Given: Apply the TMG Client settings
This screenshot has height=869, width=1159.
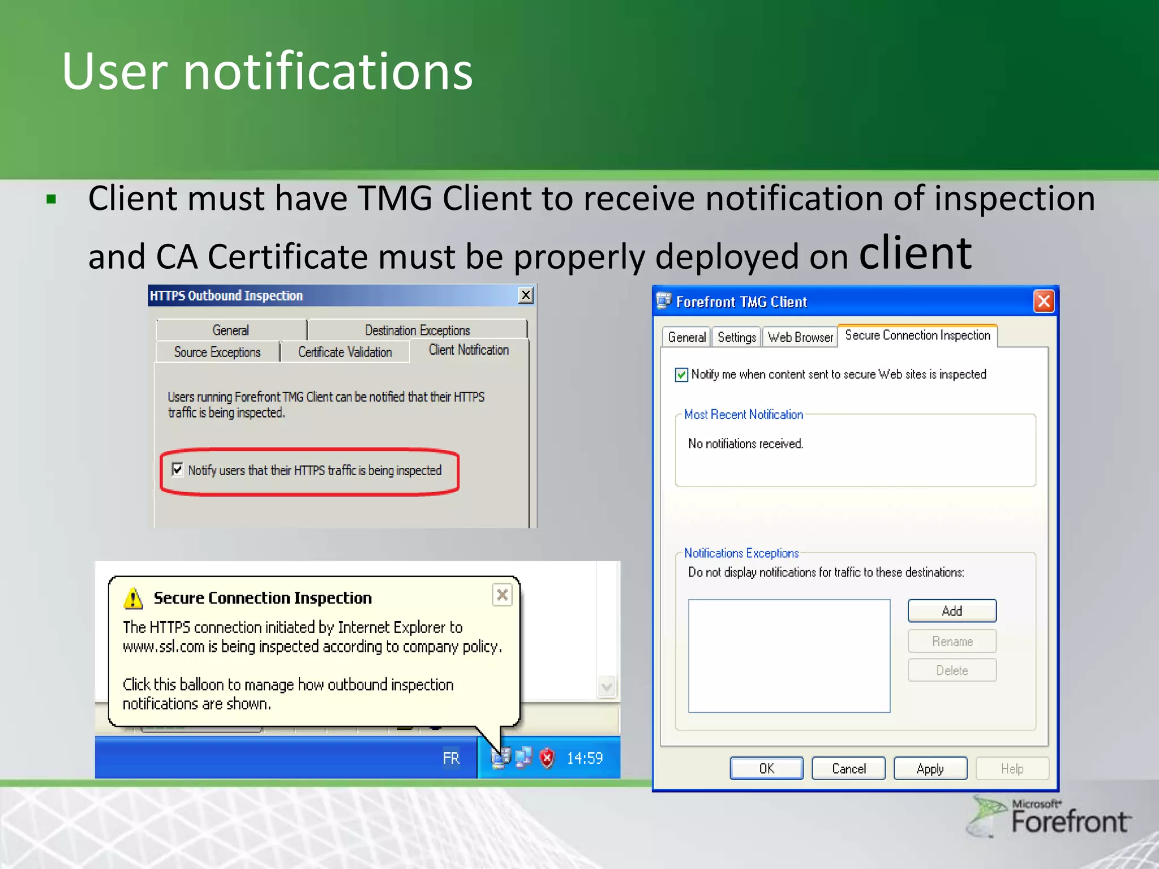Looking at the screenshot, I should coord(930,768).
